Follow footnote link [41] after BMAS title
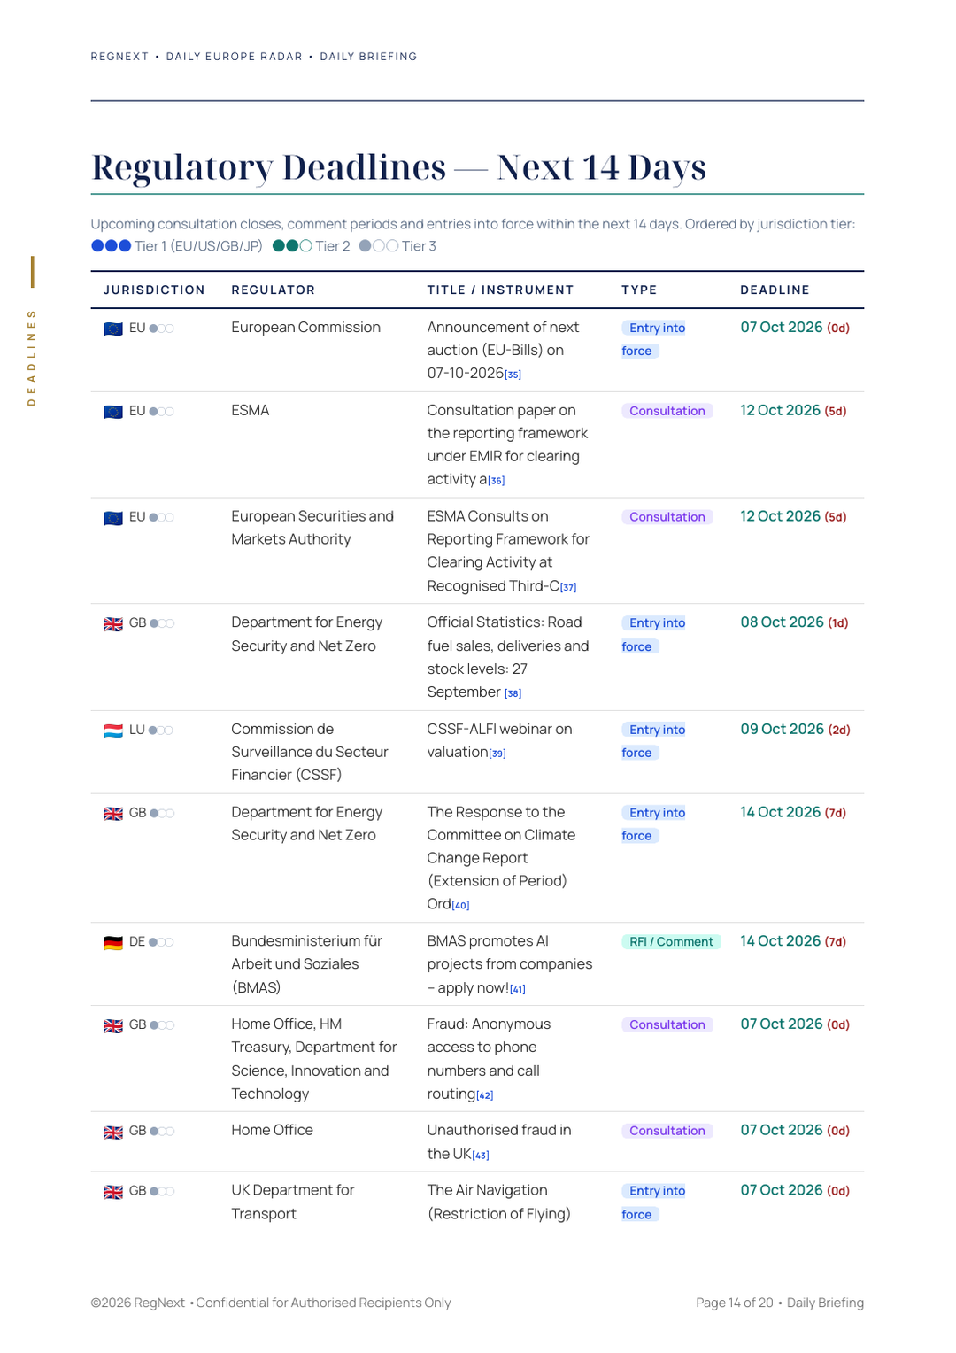Image resolution: width=956 pixels, height=1353 pixels. 518,989
